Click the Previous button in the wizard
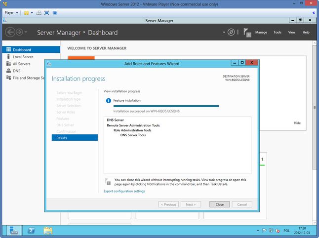This screenshot has height=238, width=319. pyautogui.click(x=168, y=204)
